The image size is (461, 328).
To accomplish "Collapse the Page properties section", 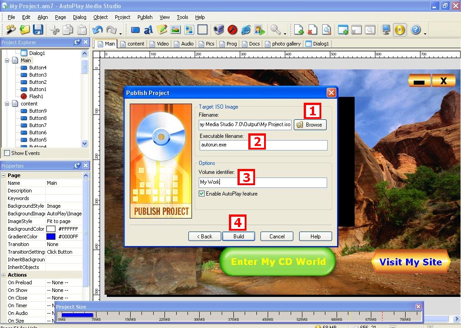I will [x=4, y=175].
